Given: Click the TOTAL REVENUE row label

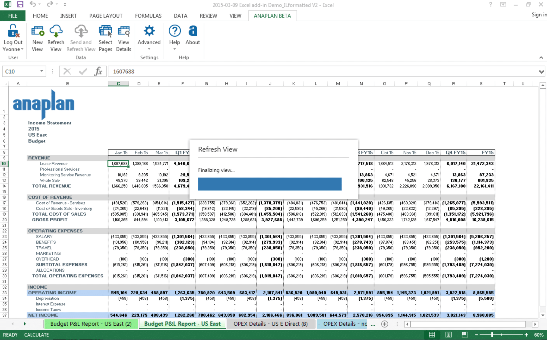Looking at the screenshot, I should pos(52,186).
